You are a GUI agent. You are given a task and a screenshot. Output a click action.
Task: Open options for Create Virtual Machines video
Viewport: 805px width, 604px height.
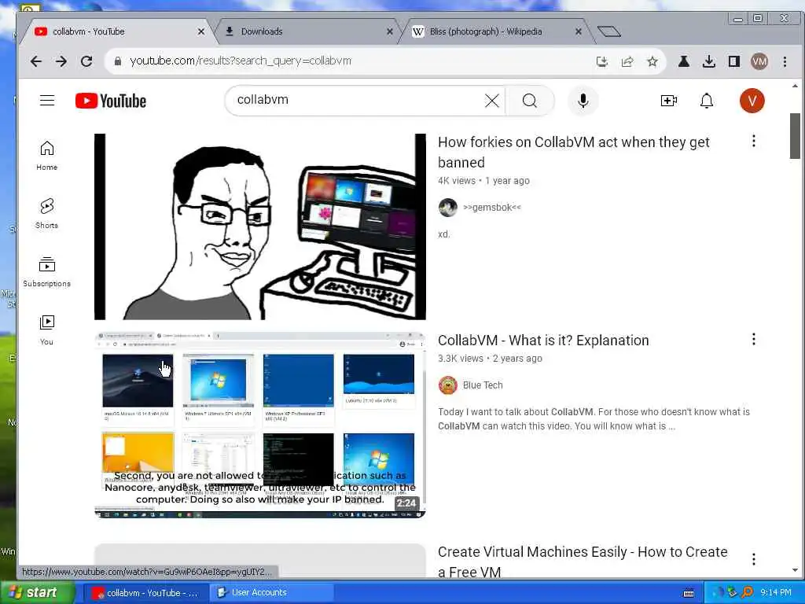(754, 559)
